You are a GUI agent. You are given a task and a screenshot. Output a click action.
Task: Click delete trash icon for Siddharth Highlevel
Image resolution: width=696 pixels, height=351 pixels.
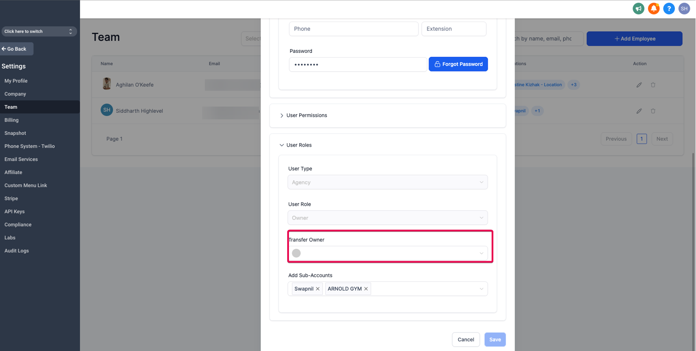point(653,111)
